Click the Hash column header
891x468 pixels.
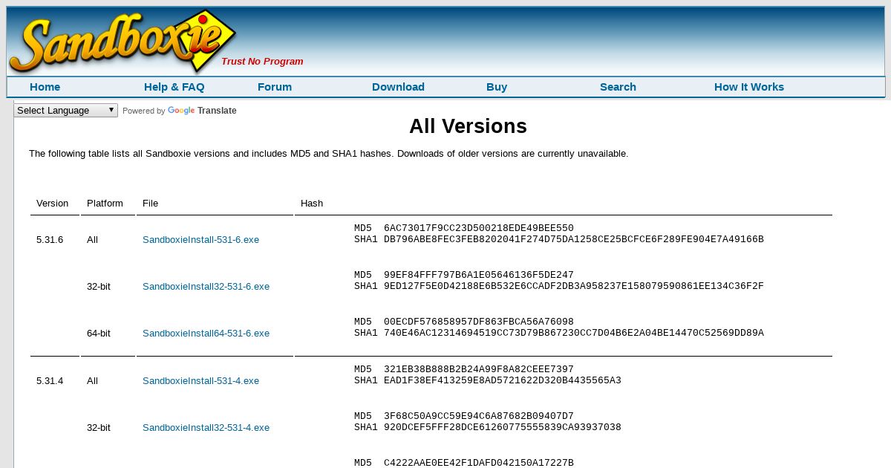pos(312,204)
